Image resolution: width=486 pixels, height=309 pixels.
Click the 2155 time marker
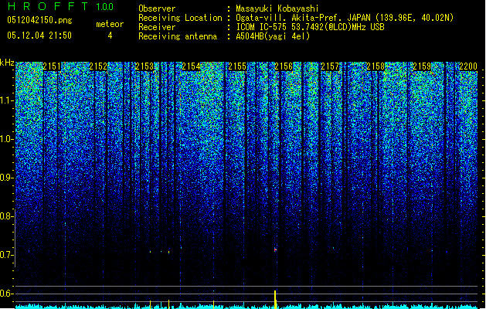(237, 66)
